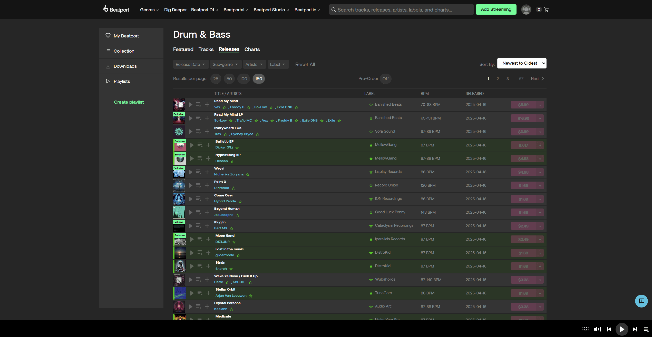Play the Moon Sand release
The image size is (652, 337).
(x=192, y=239)
